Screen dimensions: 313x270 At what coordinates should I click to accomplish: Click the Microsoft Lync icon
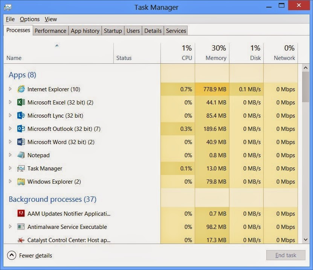[21, 115]
